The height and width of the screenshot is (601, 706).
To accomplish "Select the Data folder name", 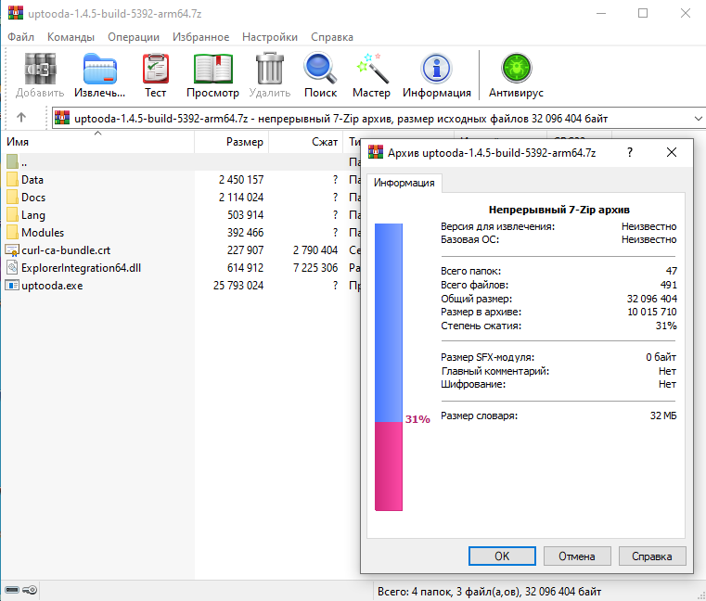I will point(32,180).
